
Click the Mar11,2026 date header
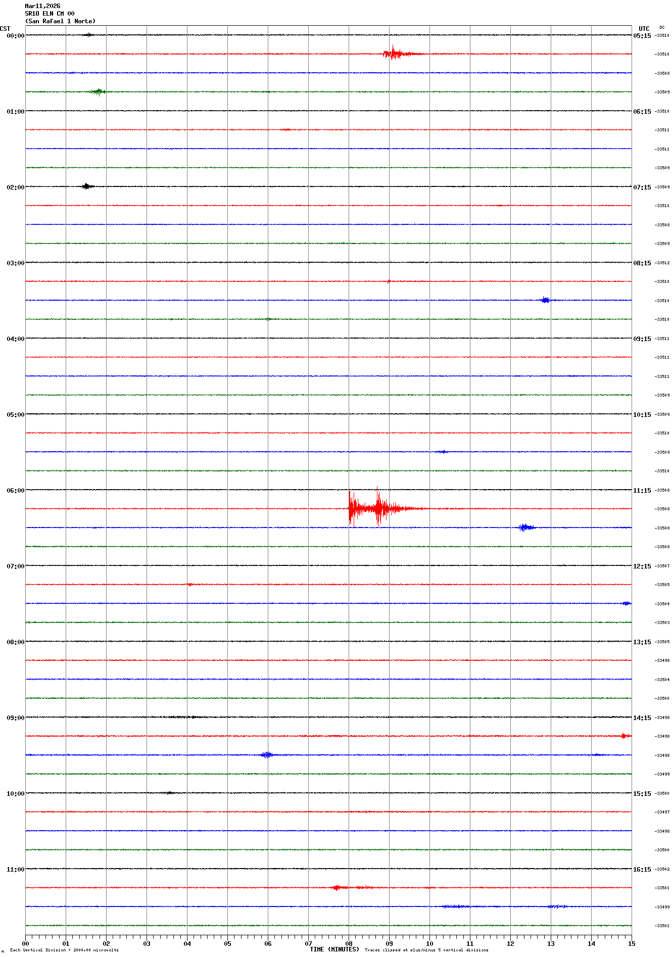coord(42,6)
